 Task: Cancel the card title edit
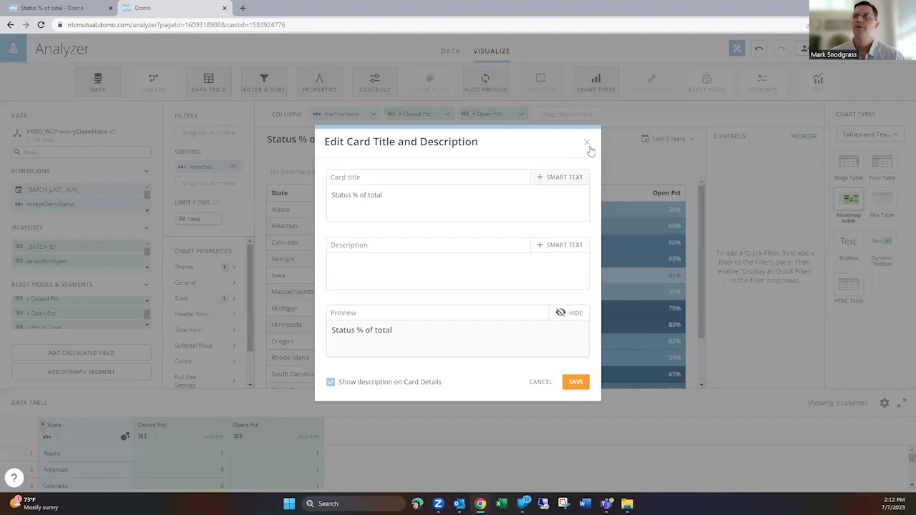[x=540, y=382]
